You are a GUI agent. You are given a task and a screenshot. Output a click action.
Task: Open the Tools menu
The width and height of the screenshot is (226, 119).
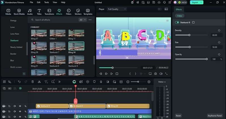click(47, 3)
